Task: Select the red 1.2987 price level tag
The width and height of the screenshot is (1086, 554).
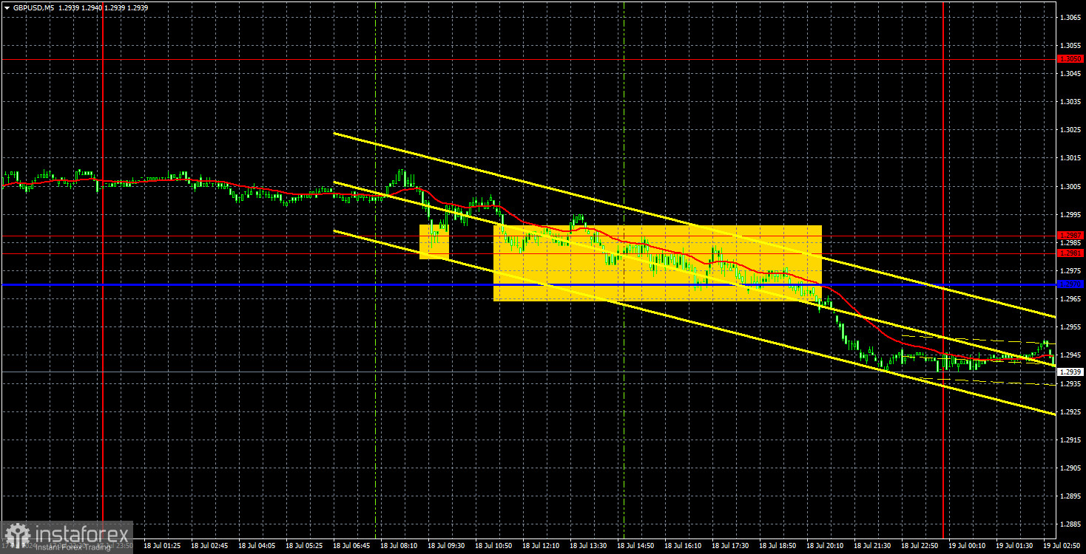Action: point(1070,235)
